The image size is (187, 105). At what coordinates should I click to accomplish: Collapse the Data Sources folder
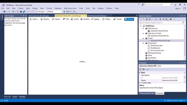143,28
